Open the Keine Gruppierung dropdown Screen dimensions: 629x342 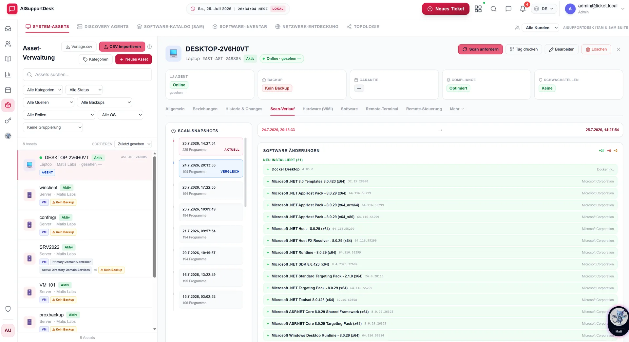(x=53, y=127)
